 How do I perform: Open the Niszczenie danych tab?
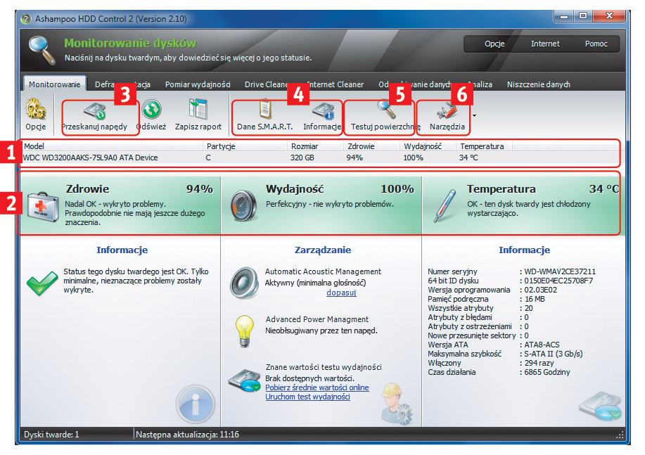[538, 84]
